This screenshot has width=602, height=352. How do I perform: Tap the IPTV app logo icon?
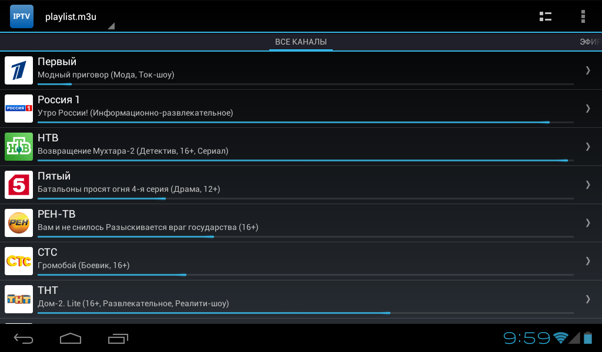pyautogui.click(x=22, y=16)
